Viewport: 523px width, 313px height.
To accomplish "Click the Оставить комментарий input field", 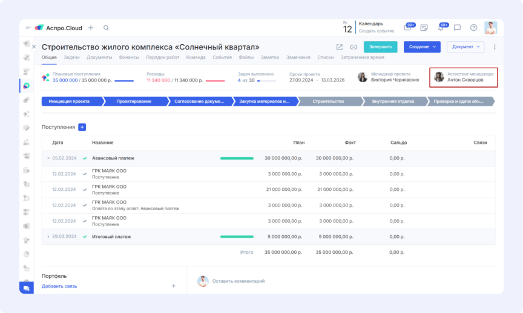I will point(238,281).
